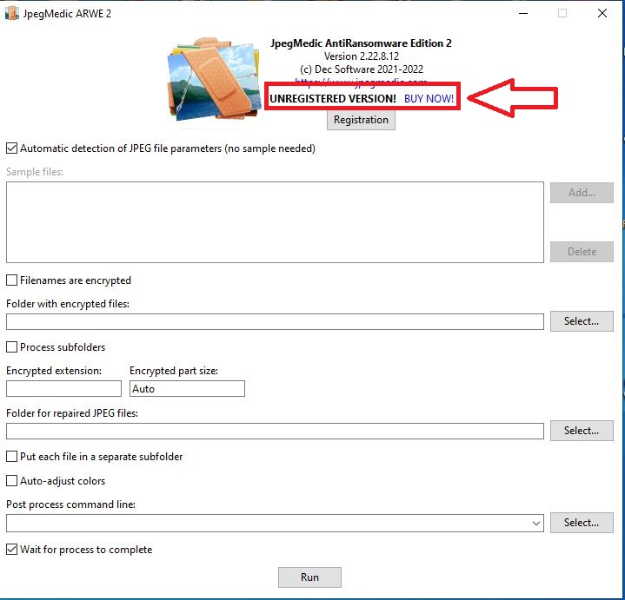Click the disabled Add... sample button
The width and height of the screenshot is (625, 600).
[582, 193]
